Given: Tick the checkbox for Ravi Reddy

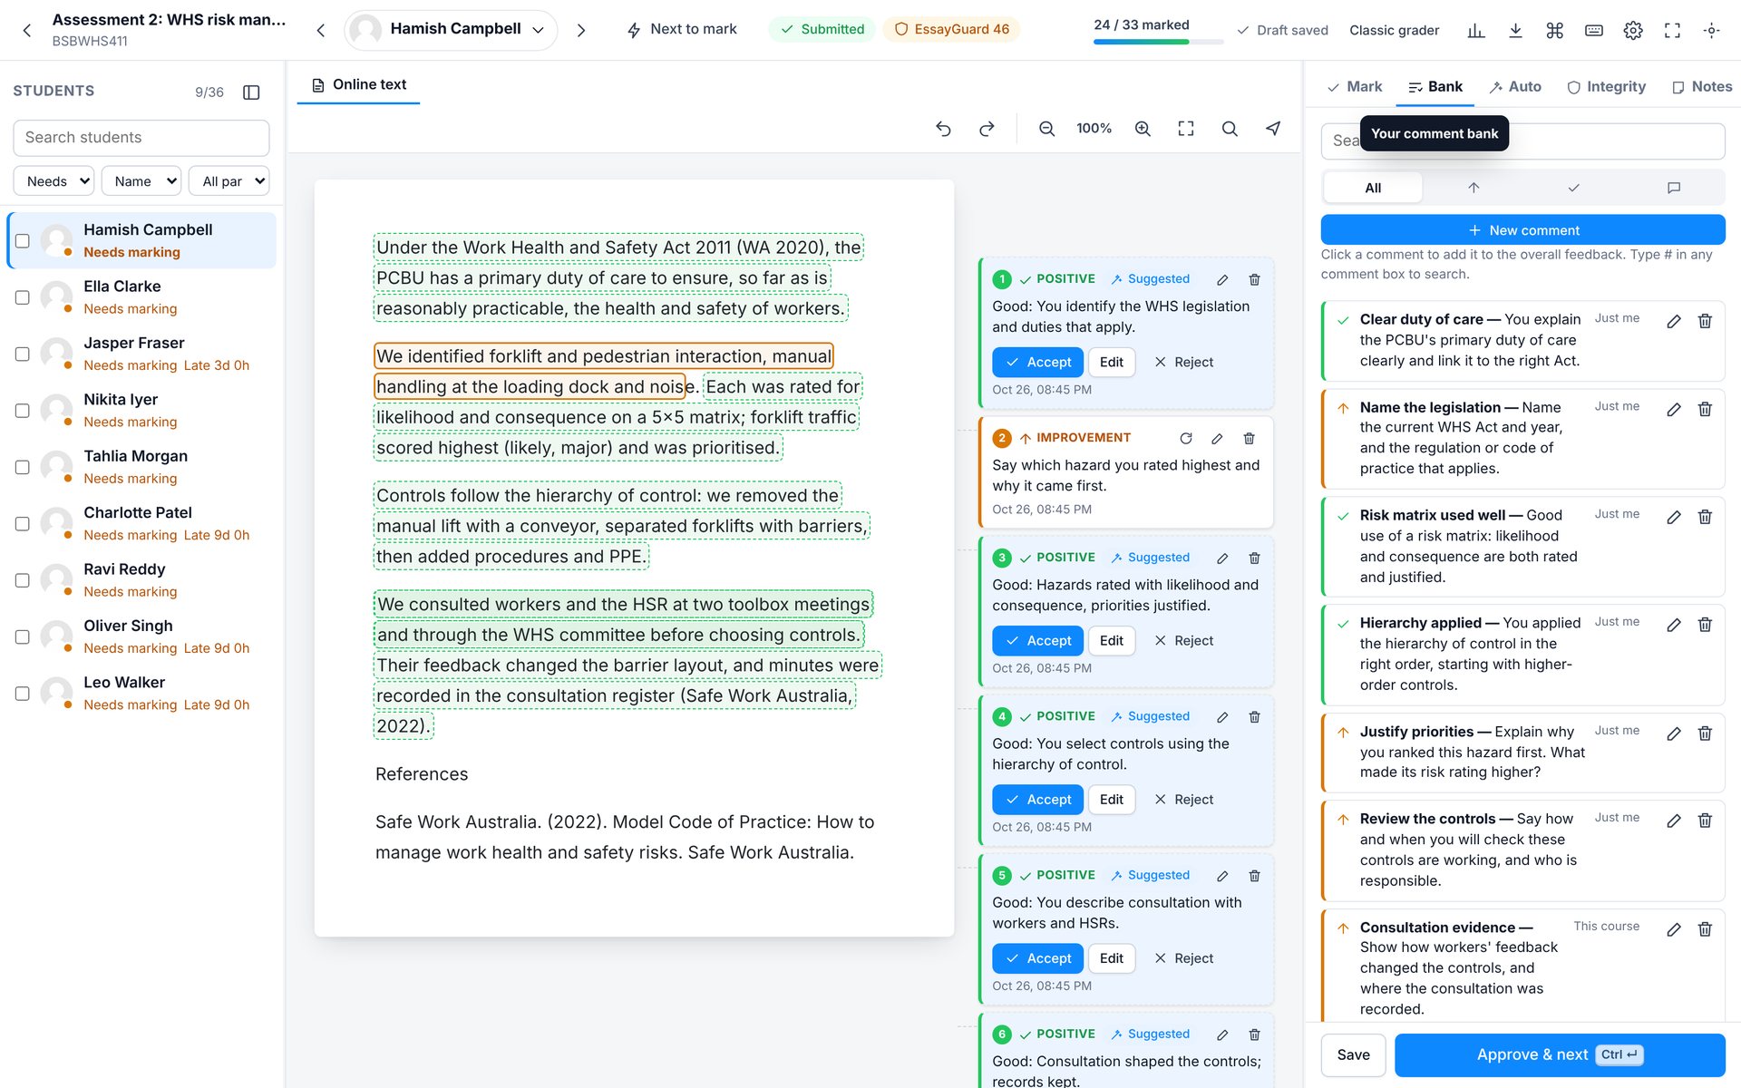Looking at the screenshot, I should [x=23, y=580].
